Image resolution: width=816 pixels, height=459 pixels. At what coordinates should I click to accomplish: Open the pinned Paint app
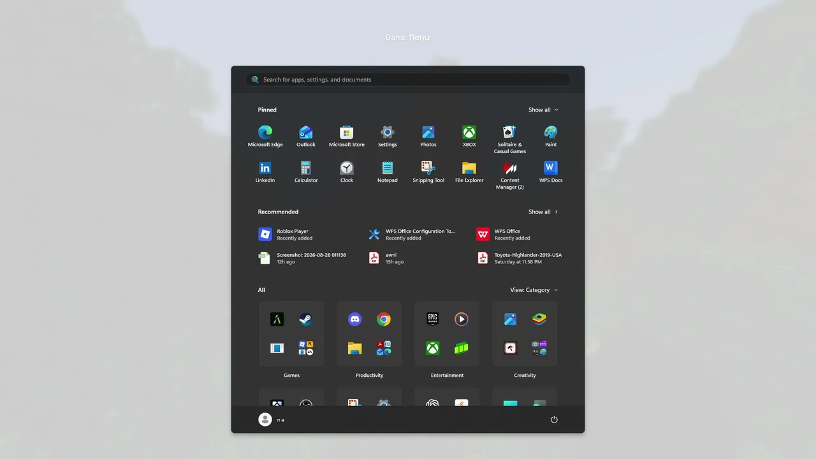551,136
